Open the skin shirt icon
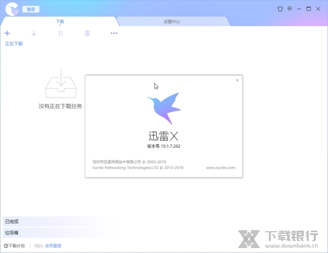Viewport: 328px width, 253px height. pyautogui.click(x=280, y=9)
